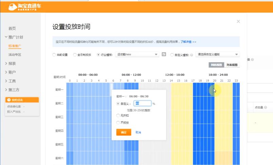Select the 自定义模板 radio button

(x=172, y=55)
